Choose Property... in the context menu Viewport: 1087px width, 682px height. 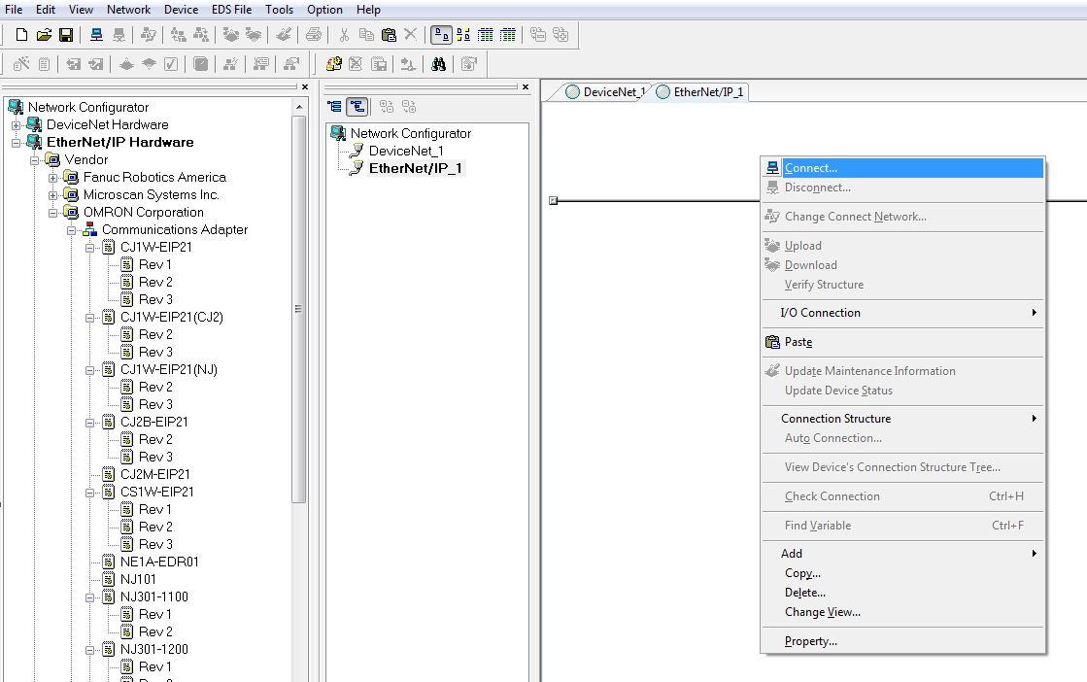tap(902, 641)
